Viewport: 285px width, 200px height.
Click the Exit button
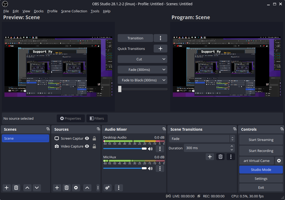tap(261, 187)
